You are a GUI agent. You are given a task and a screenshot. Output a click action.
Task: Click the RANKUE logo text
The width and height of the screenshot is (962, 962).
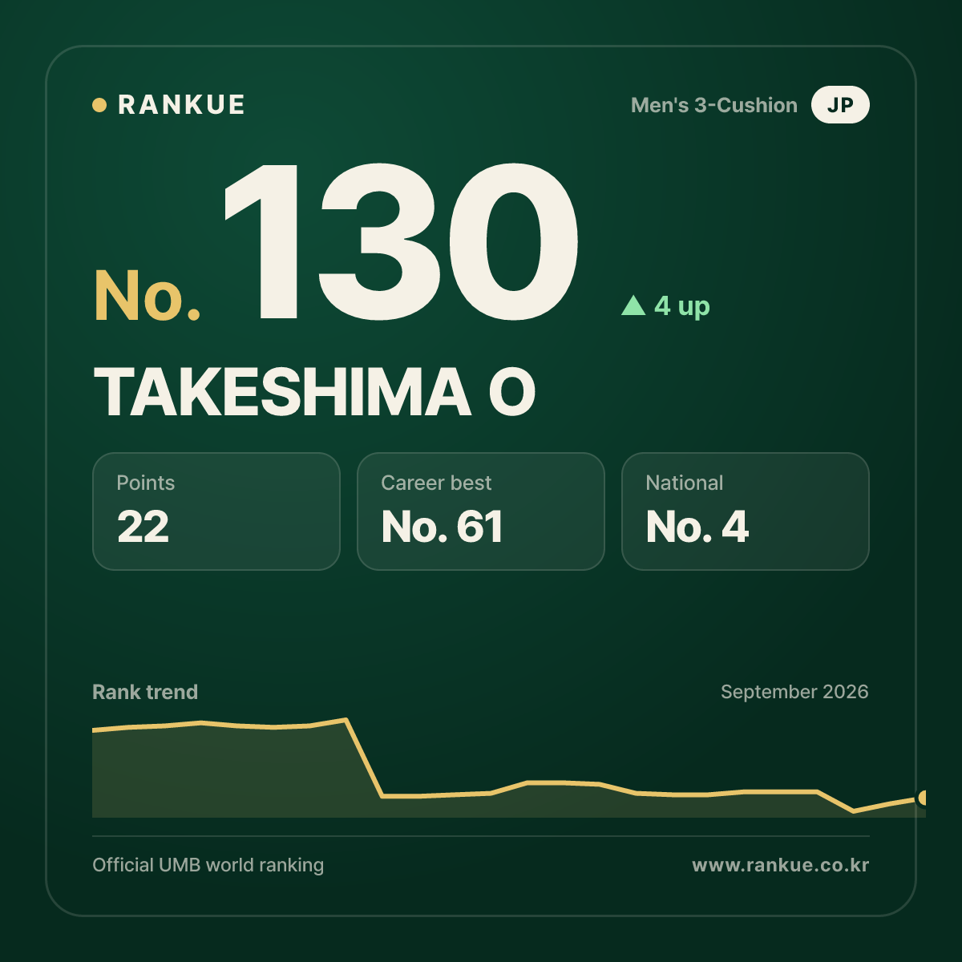[181, 105]
